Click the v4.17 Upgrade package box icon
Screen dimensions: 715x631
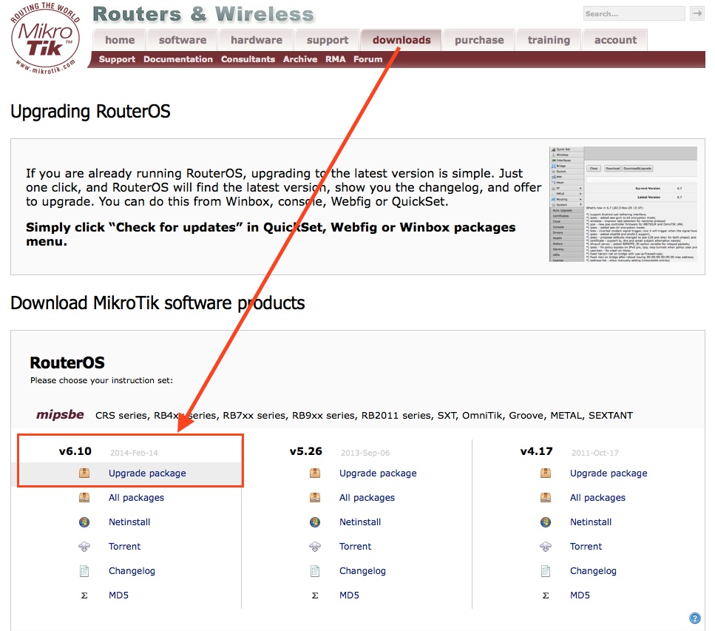[546, 473]
